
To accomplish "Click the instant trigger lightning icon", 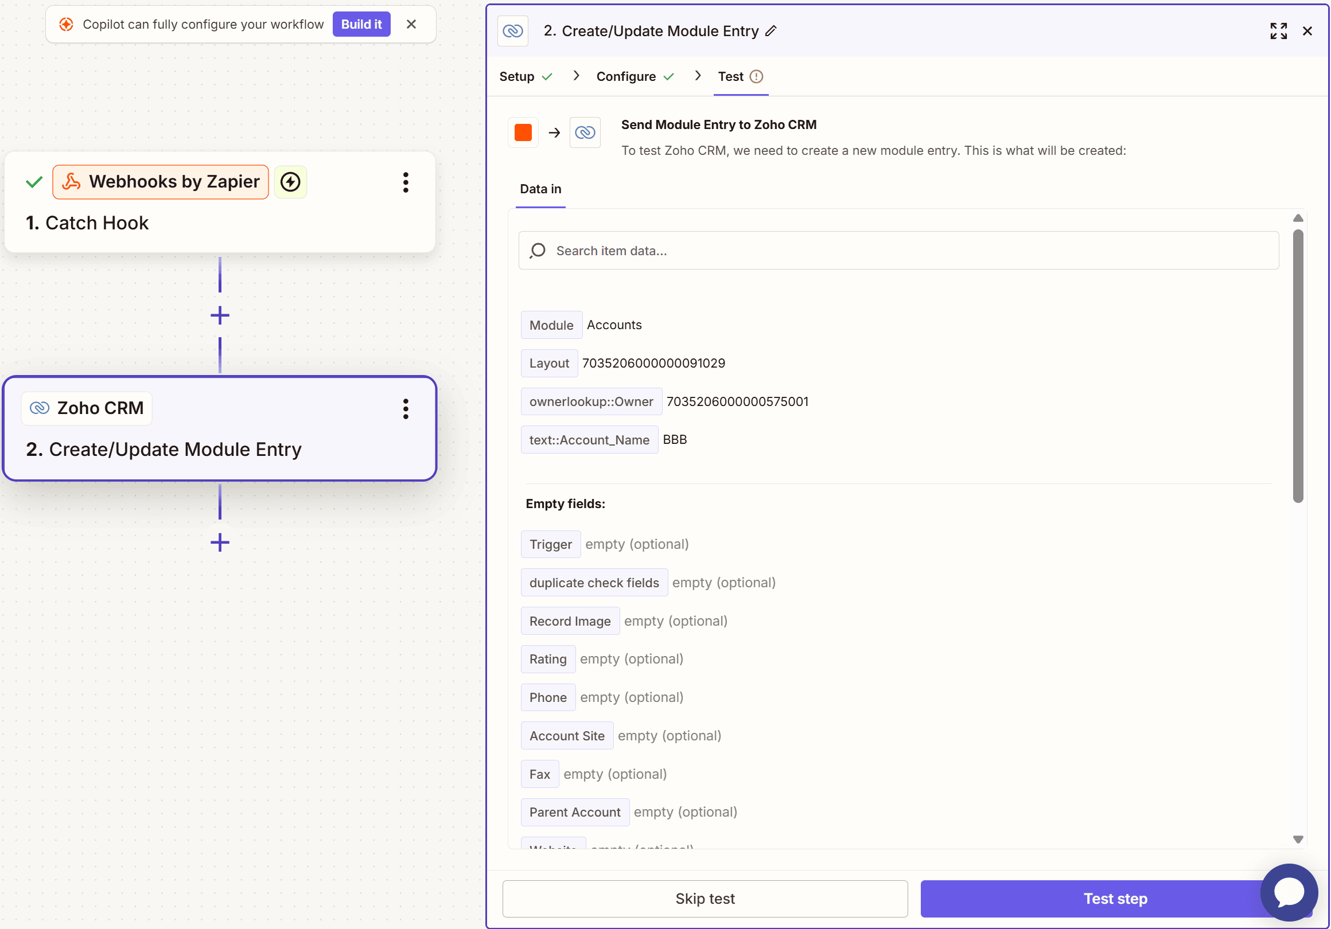I will (290, 182).
